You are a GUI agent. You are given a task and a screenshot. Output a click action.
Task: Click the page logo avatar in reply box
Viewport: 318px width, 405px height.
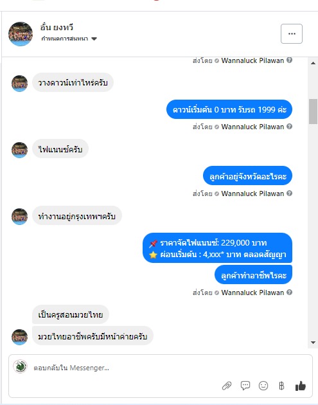[20, 366]
